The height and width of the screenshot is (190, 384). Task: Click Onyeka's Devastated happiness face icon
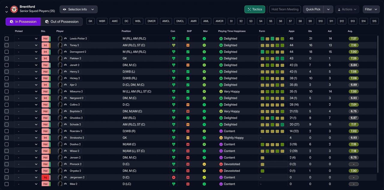pyautogui.click(x=221, y=171)
